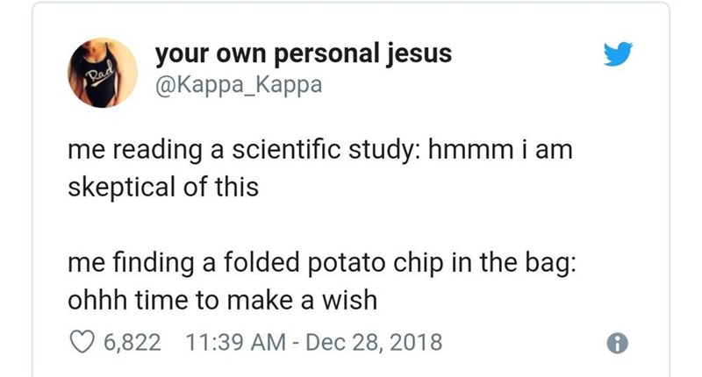Select the "skeptical of this" text line
This screenshot has width=702, height=377.
pos(163,188)
